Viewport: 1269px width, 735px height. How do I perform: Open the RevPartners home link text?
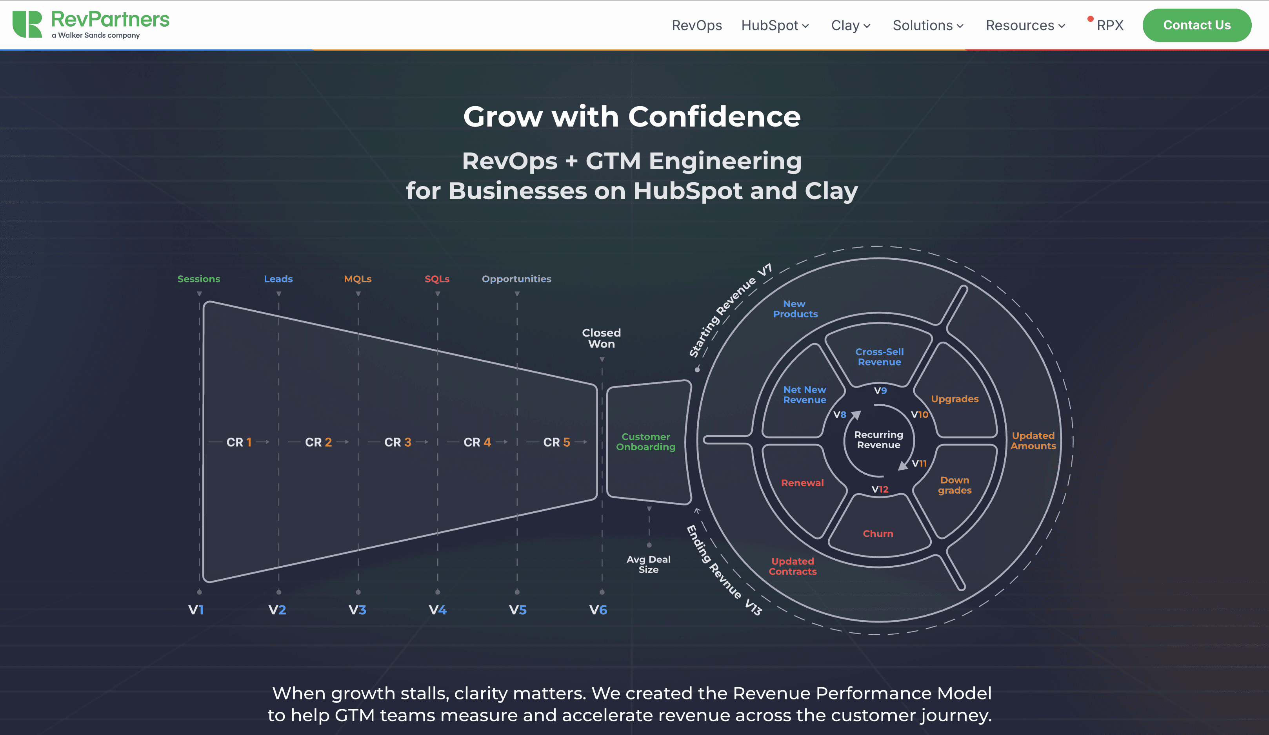coord(110,20)
